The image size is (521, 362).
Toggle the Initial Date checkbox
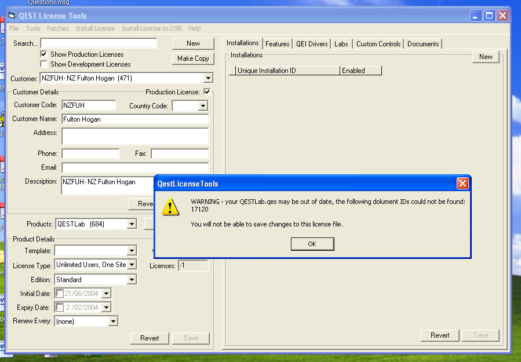click(60, 294)
